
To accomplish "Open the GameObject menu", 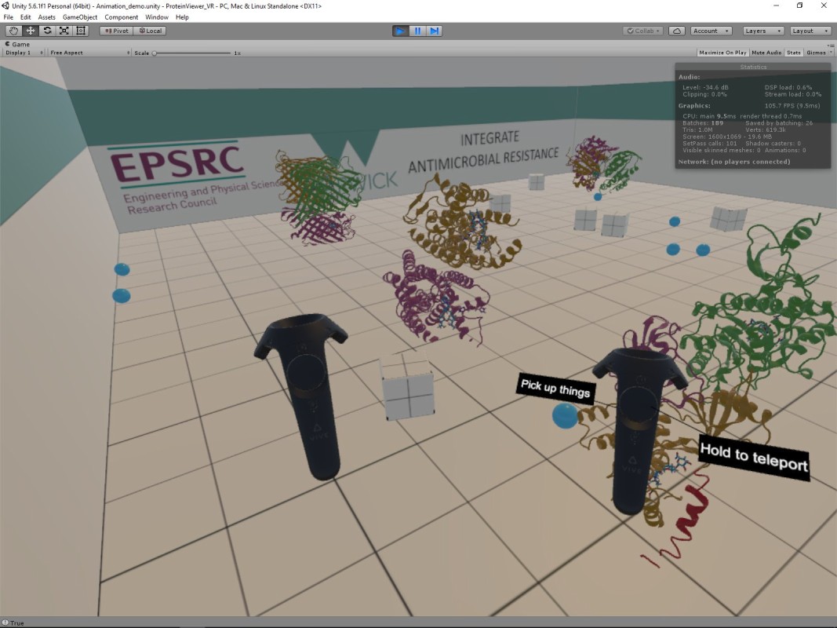I will (80, 17).
